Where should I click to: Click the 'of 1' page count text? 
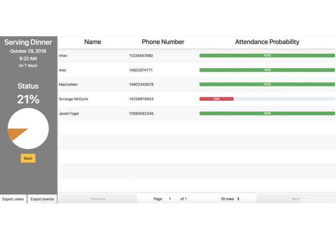(183, 199)
